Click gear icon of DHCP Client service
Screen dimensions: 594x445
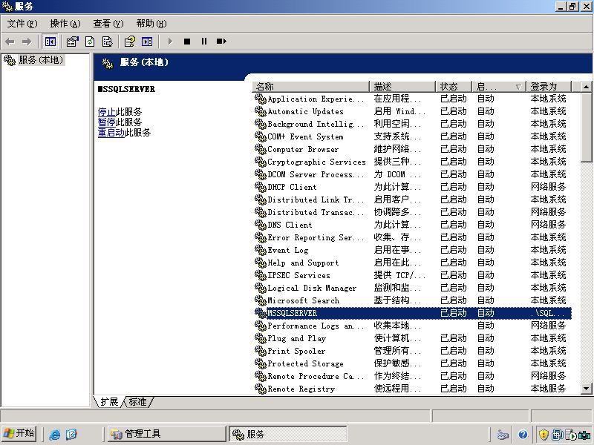coord(261,188)
